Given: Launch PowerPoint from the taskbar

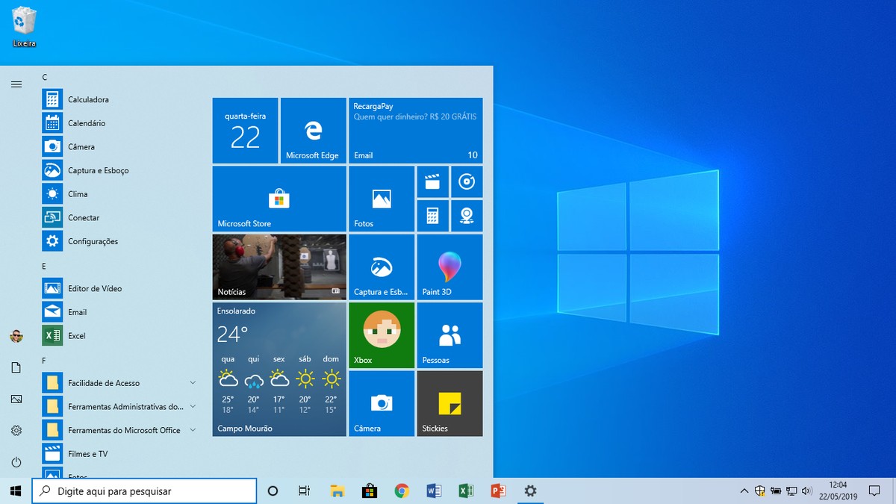Looking at the screenshot, I should [x=498, y=491].
